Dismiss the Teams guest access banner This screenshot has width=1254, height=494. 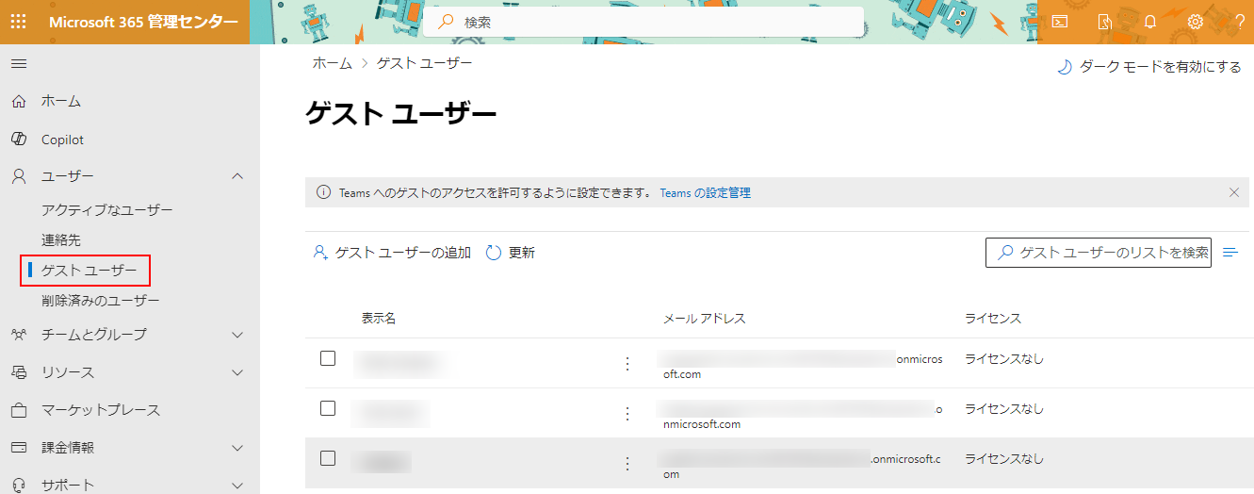tap(1234, 192)
